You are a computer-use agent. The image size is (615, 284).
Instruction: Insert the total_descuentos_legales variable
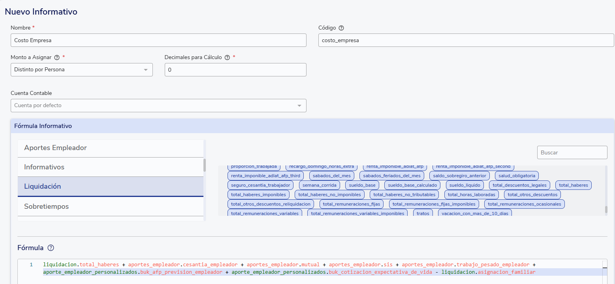coord(519,185)
